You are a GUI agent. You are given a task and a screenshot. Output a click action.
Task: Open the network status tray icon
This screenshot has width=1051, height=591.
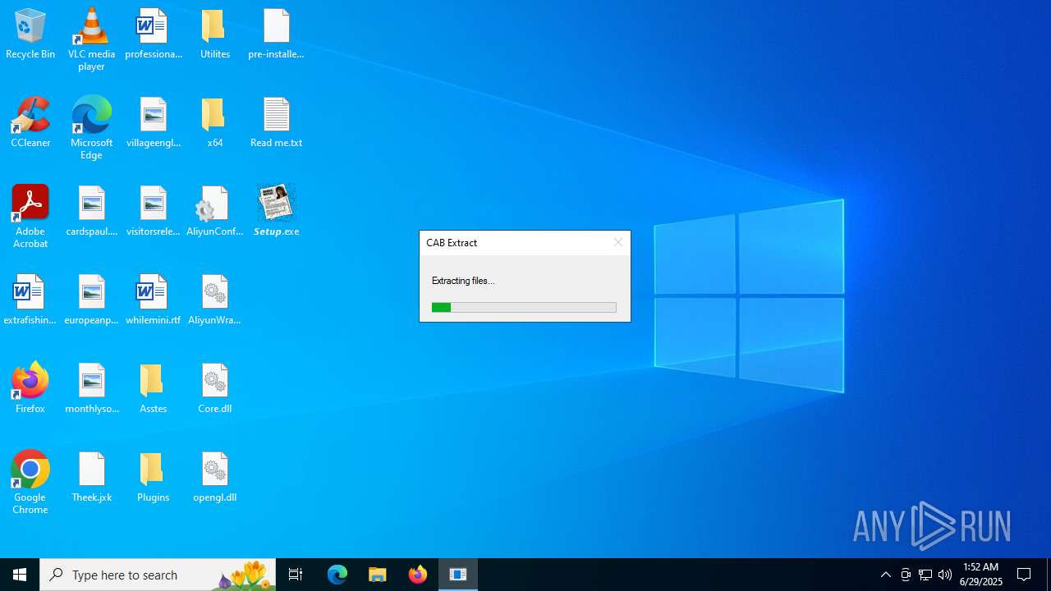(925, 575)
